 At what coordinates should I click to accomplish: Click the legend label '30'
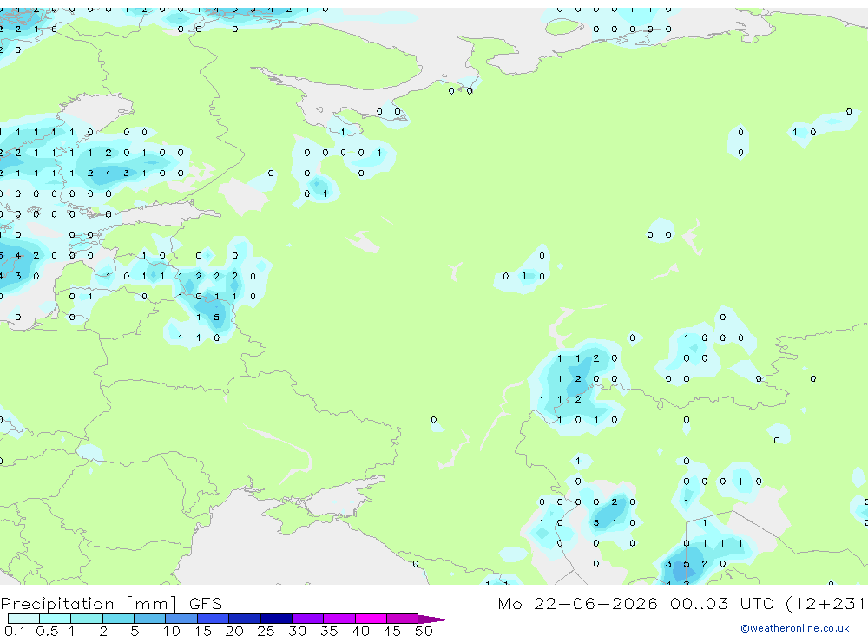pos(298,631)
